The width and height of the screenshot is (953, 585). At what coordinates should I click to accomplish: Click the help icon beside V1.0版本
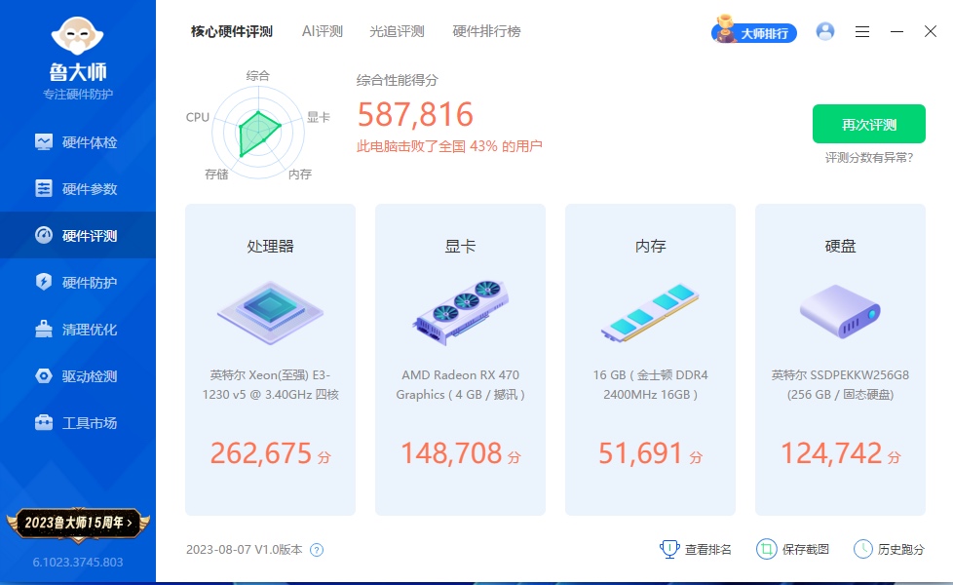[317, 550]
